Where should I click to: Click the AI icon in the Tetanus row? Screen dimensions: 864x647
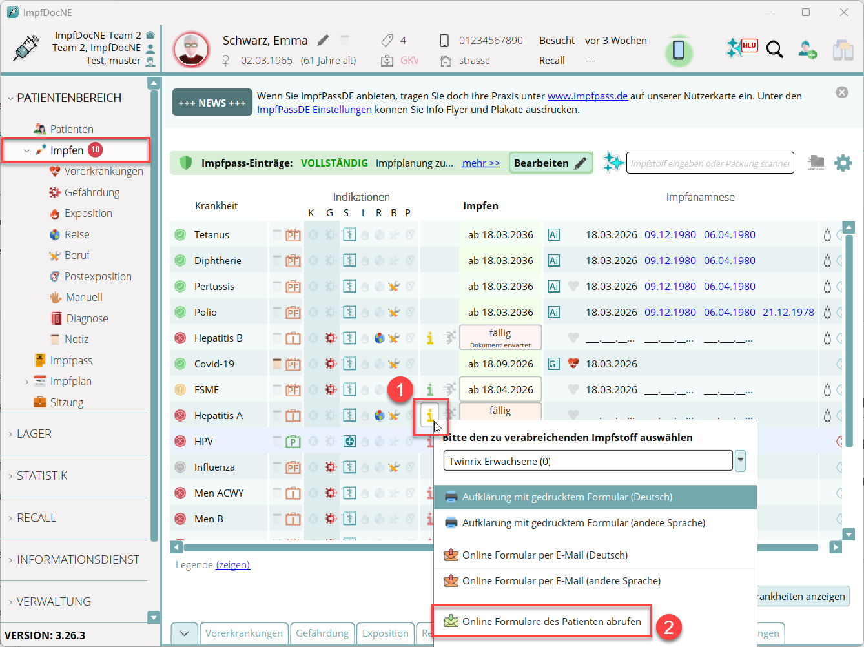[553, 234]
